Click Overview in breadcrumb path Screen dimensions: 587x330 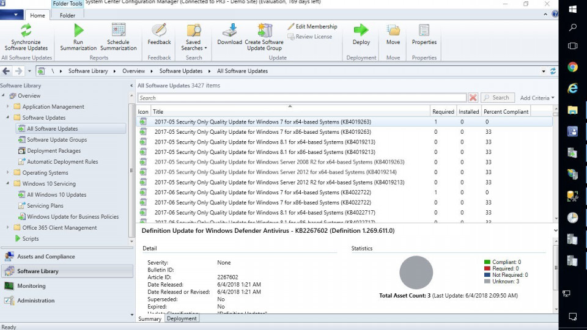pyautogui.click(x=134, y=71)
